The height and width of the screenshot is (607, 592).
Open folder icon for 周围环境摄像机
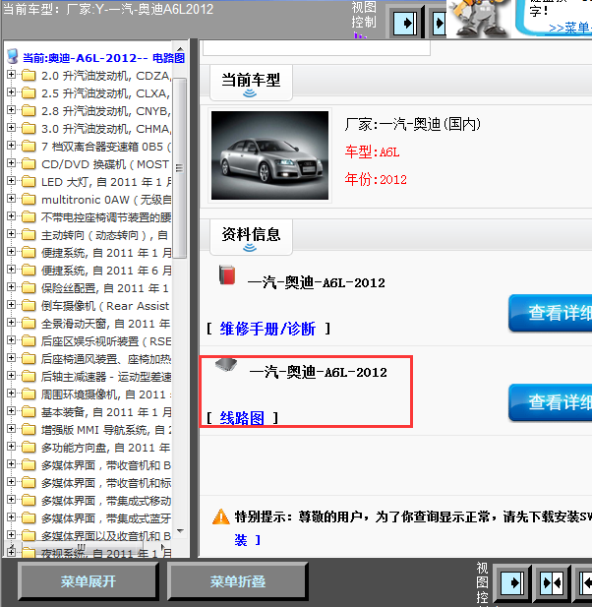point(29,395)
